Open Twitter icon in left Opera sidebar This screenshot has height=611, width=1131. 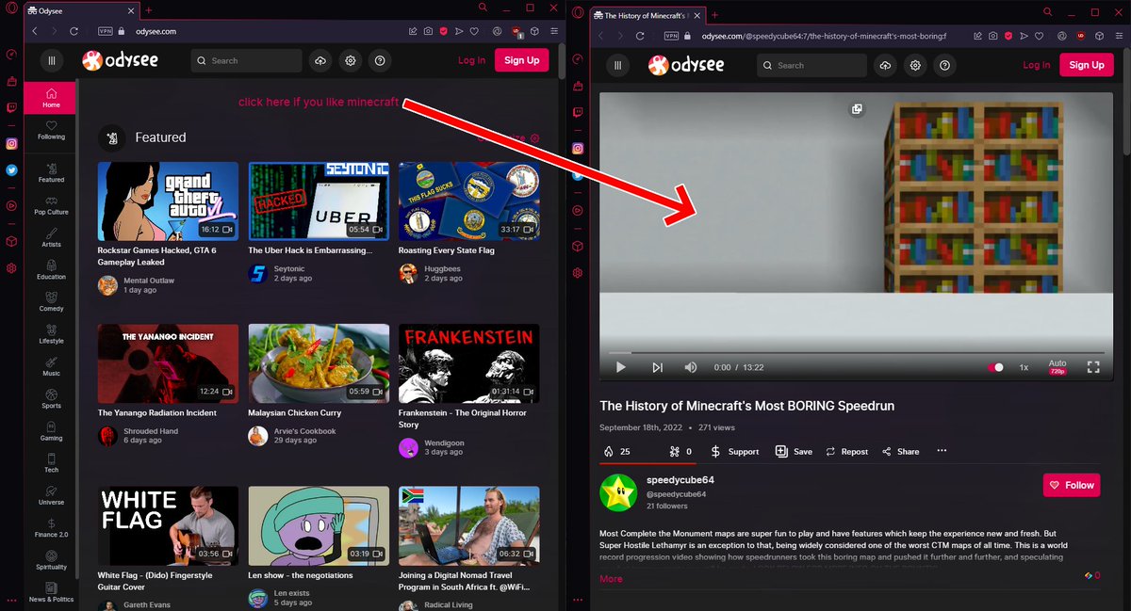tap(11, 170)
